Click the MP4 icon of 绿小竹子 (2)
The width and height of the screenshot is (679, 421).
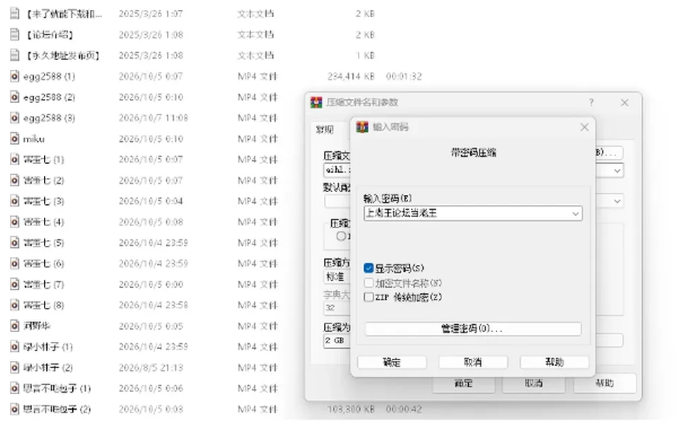coord(15,367)
